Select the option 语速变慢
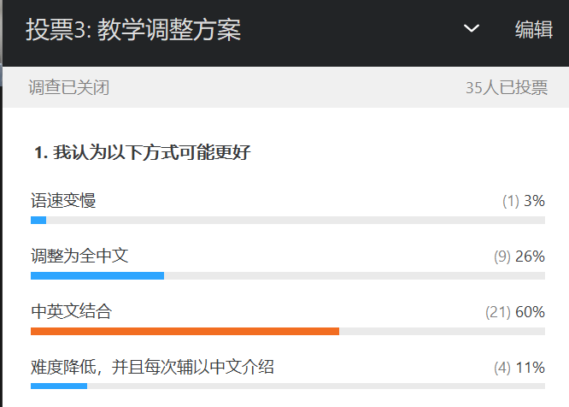Image resolution: width=569 pixels, height=407 pixels. click(63, 201)
